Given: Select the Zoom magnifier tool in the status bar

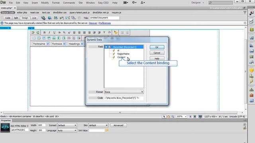Looking at the screenshot, I should click(x=173, y=116).
